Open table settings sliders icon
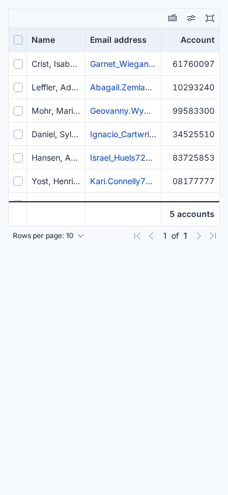 191,18
